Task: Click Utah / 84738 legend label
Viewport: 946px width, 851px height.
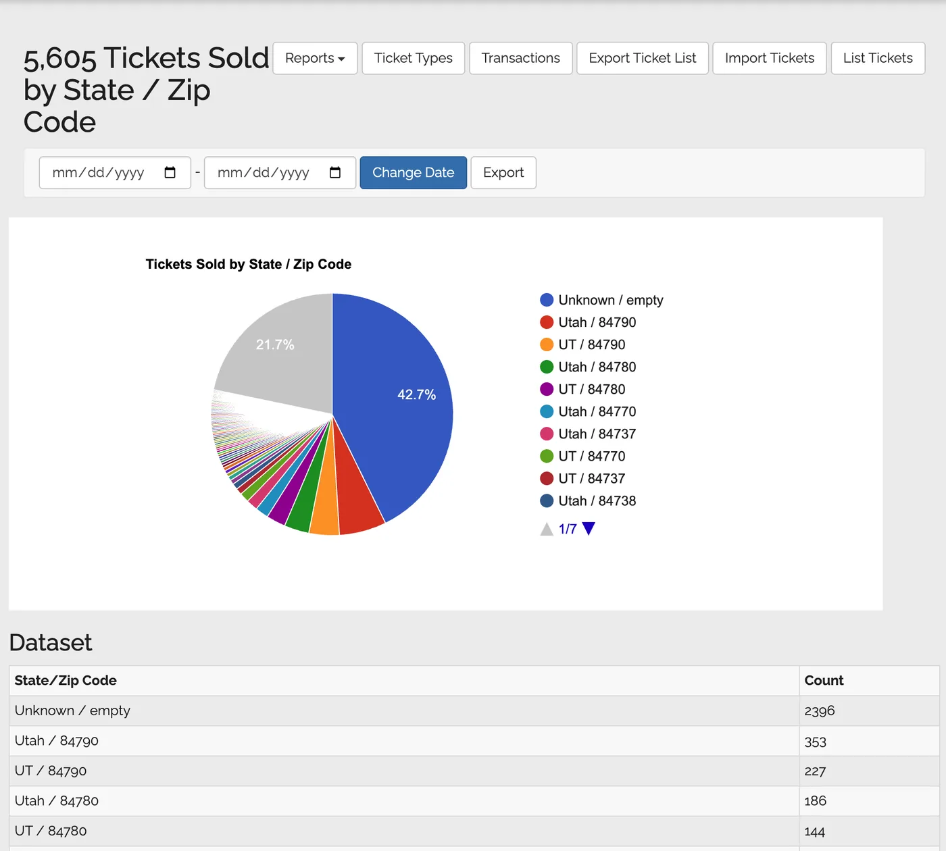Action: click(x=597, y=500)
